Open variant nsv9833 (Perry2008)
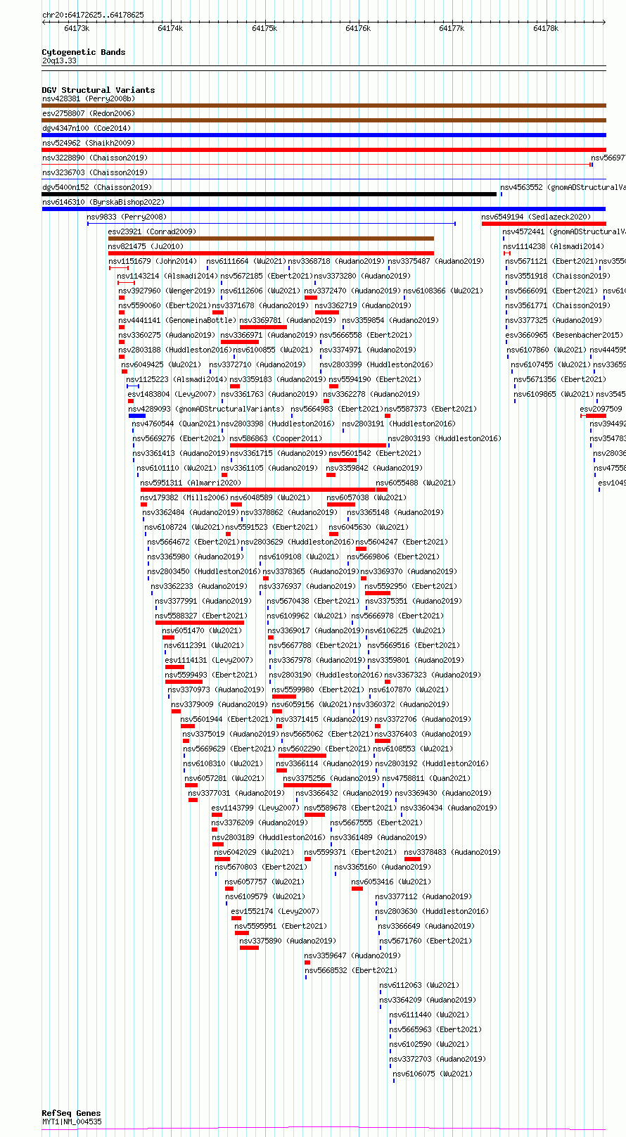626x1137 pixels. tap(127, 217)
